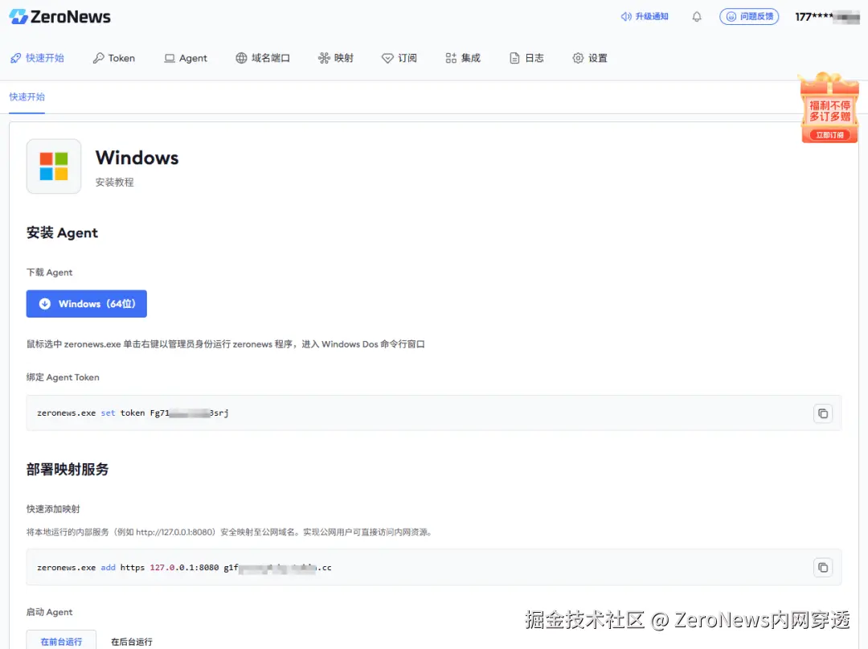Screen dimensions: 868x649
Task: Click the 立即订阅 gift promotion banner
Action: click(829, 108)
